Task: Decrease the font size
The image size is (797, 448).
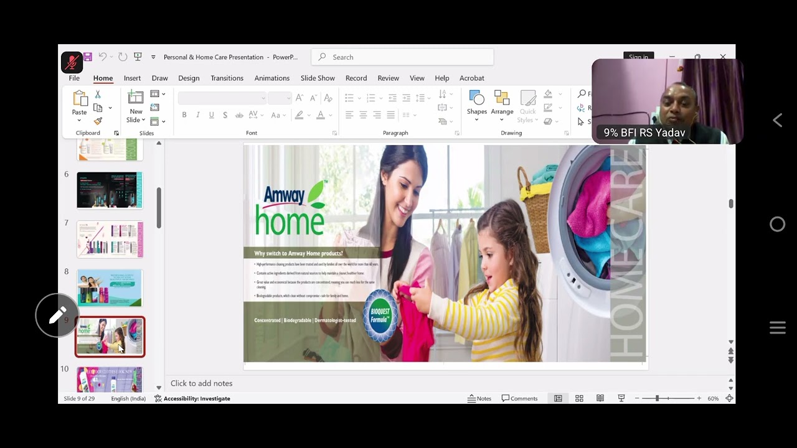Action: 313,98
